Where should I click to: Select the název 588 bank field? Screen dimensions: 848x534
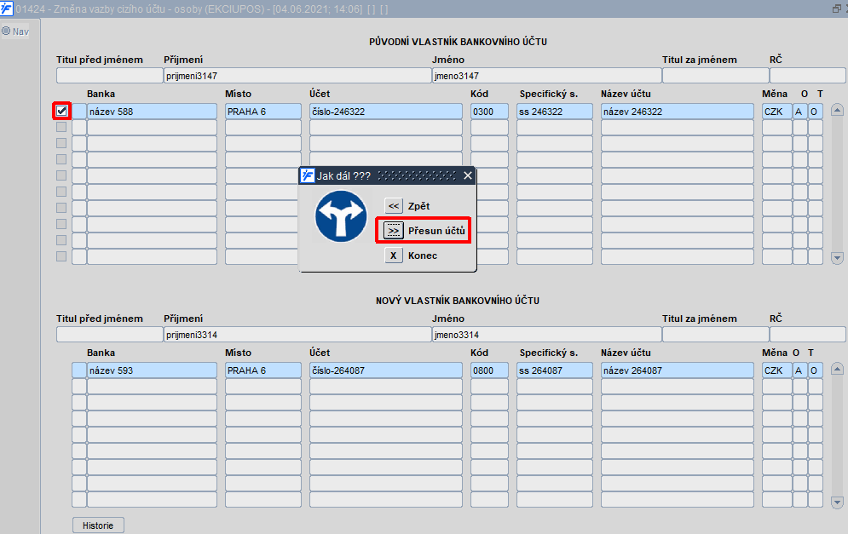pos(152,112)
